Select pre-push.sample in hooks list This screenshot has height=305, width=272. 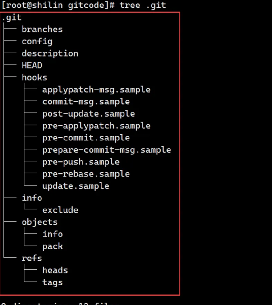[81, 162]
